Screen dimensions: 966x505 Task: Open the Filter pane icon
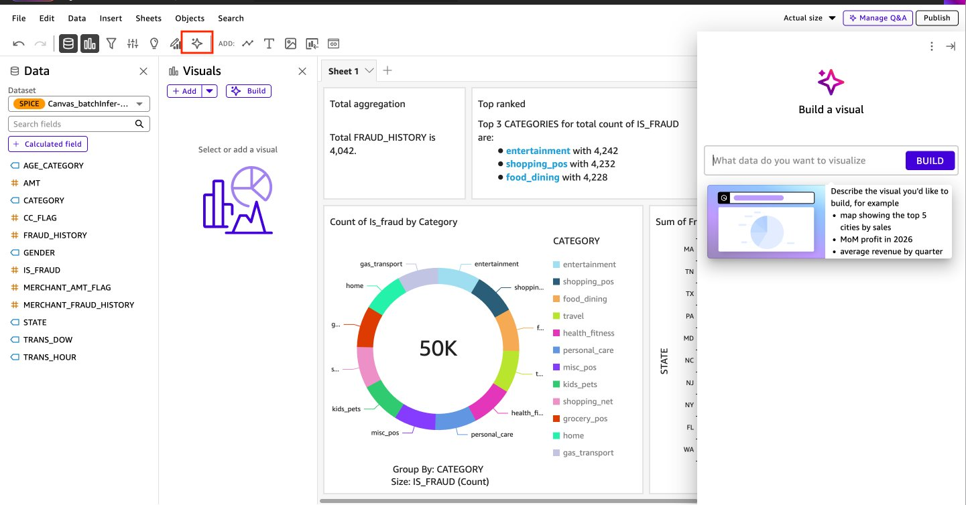111,44
